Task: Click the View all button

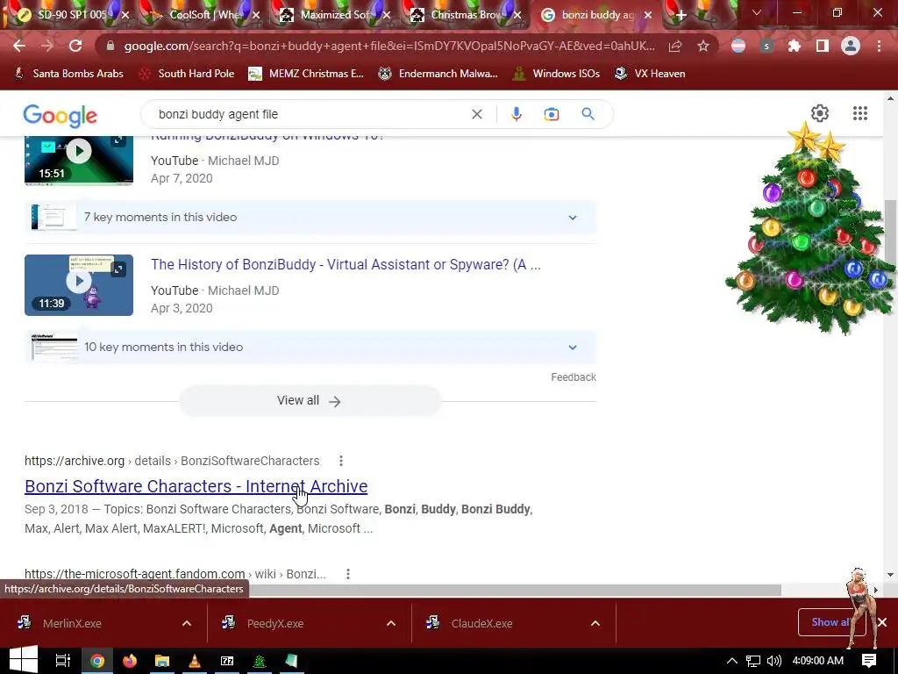Action: click(x=310, y=400)
